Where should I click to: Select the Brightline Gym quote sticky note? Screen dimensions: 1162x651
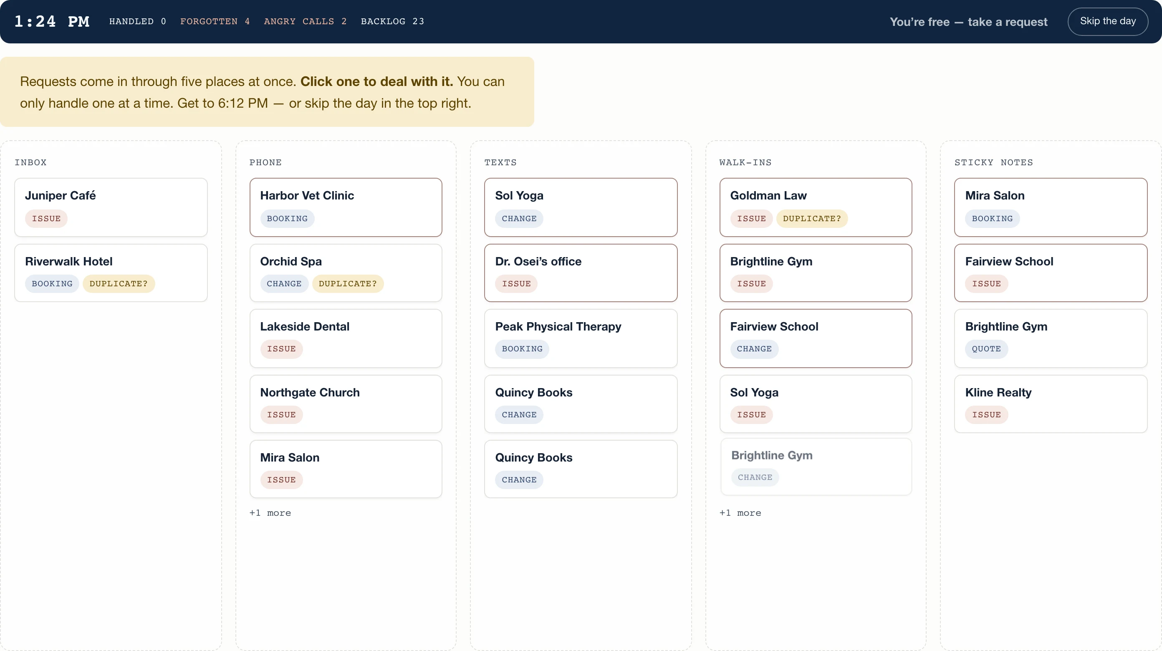pyautogui.click(x=1051, y=338)
